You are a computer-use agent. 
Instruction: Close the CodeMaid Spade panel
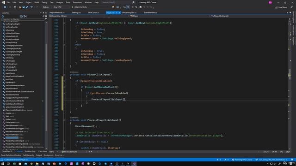[46, 13]
